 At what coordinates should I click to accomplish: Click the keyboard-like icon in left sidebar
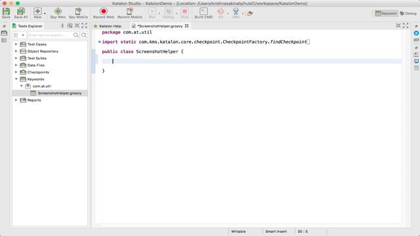pos(4,33)
